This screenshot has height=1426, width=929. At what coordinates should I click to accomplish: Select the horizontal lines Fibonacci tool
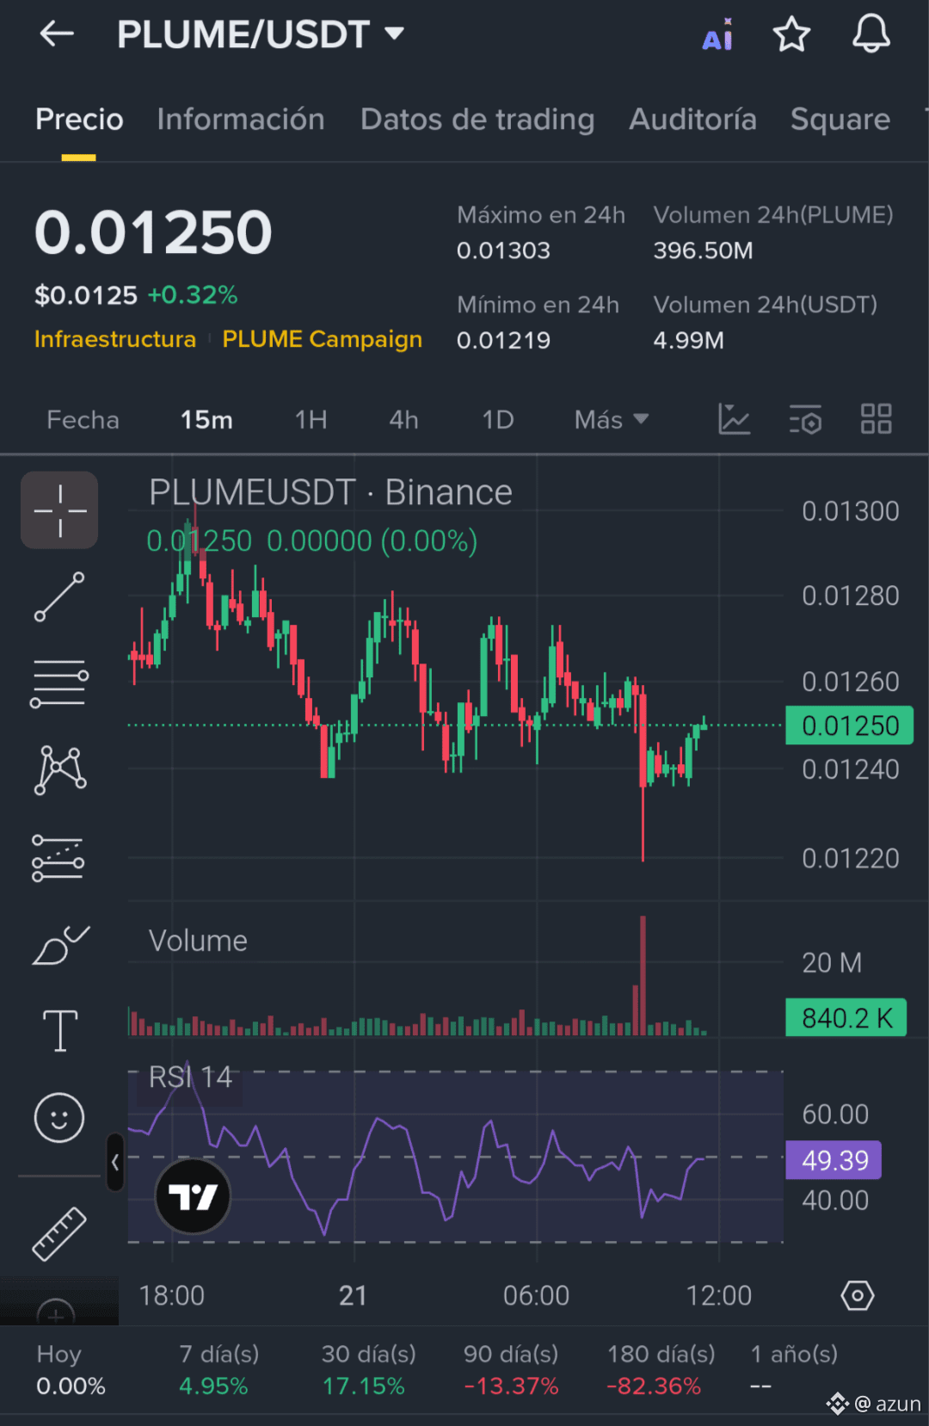click(x=59, y=684)
